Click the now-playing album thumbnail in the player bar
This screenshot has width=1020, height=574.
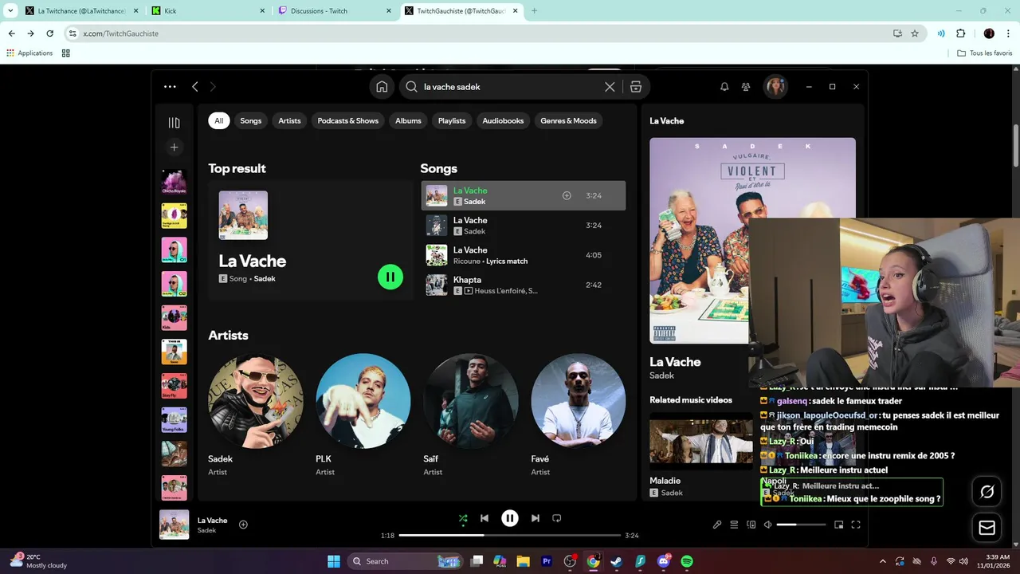coord(174,525)
